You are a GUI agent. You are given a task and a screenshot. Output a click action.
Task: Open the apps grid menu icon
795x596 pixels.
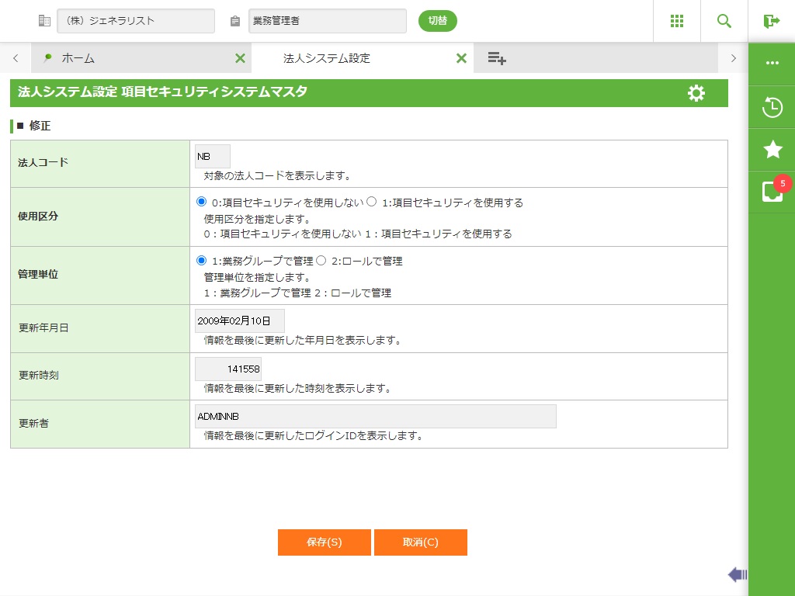(676, 21)
